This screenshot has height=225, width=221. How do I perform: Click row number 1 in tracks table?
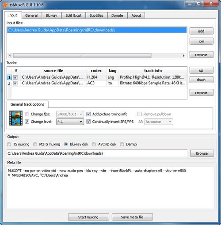point(9,77)
